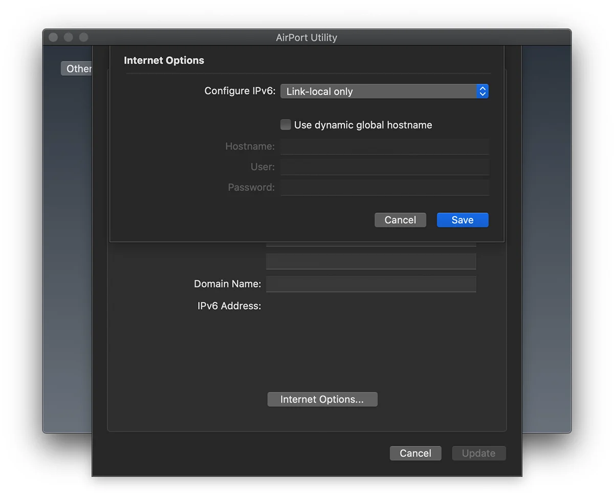Click the blue chevron arrows beside Link-local only
This screenshot has height=497, width=614.
(482, 92)
